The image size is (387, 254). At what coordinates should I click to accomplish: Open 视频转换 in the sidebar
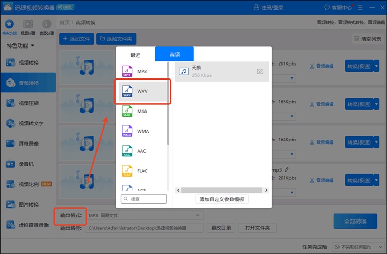[x=28, y=62]
